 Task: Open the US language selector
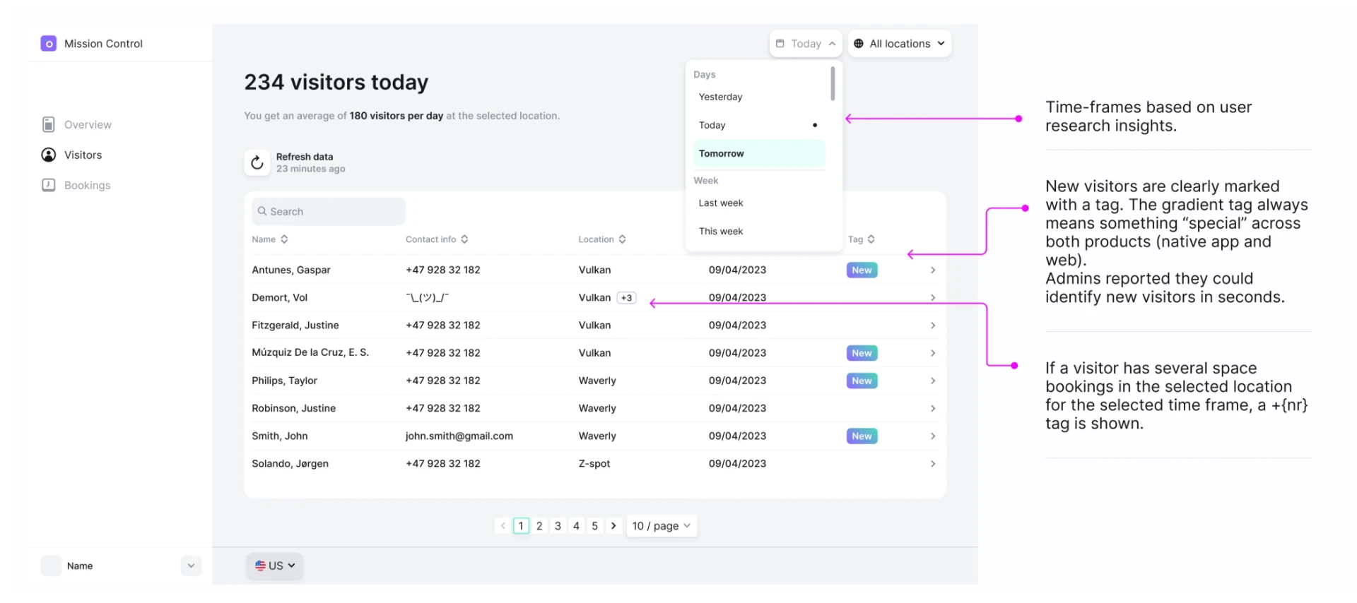pyautogui.click(x=275, y=566)
